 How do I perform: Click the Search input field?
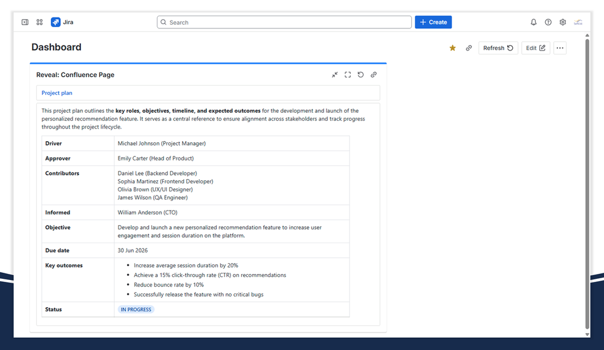(284, 22)
